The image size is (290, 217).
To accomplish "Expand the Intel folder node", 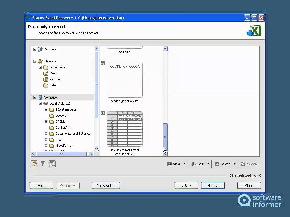I will click(46, 140).
